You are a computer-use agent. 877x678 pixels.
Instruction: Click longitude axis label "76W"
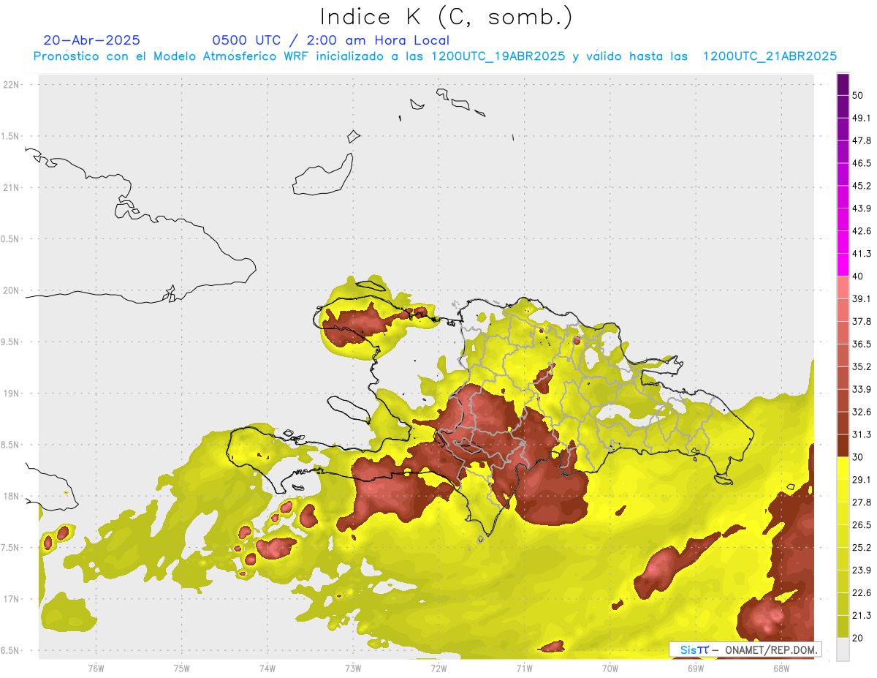coord(96,668)
